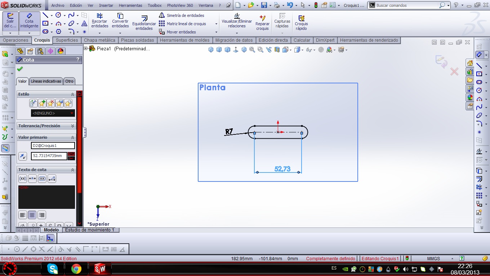490x276 pixels.
Task: Select the Ellipse sketch tool
Action: click(x=71, y=23)
